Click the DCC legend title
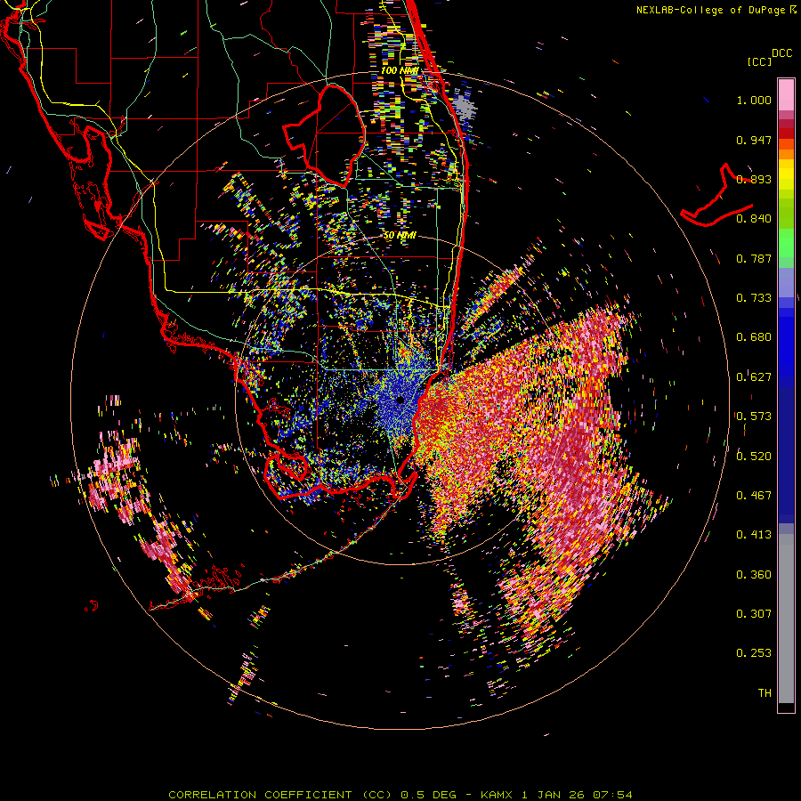 click(x=781, y=53)
